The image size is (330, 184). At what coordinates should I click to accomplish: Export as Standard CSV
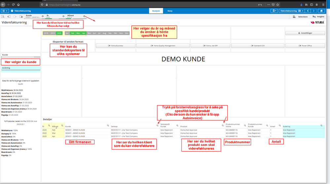click(258, 46)
